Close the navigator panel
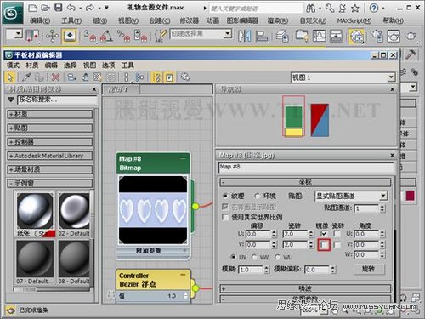Image resolution: width=425 pixels, height=319 pixels. 392,89
